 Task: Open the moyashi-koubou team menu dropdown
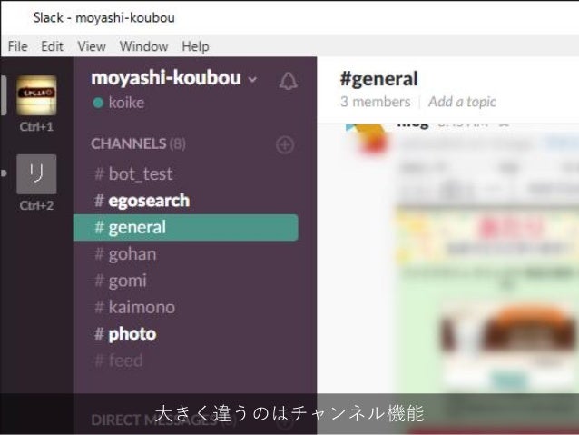coord(173,78)
